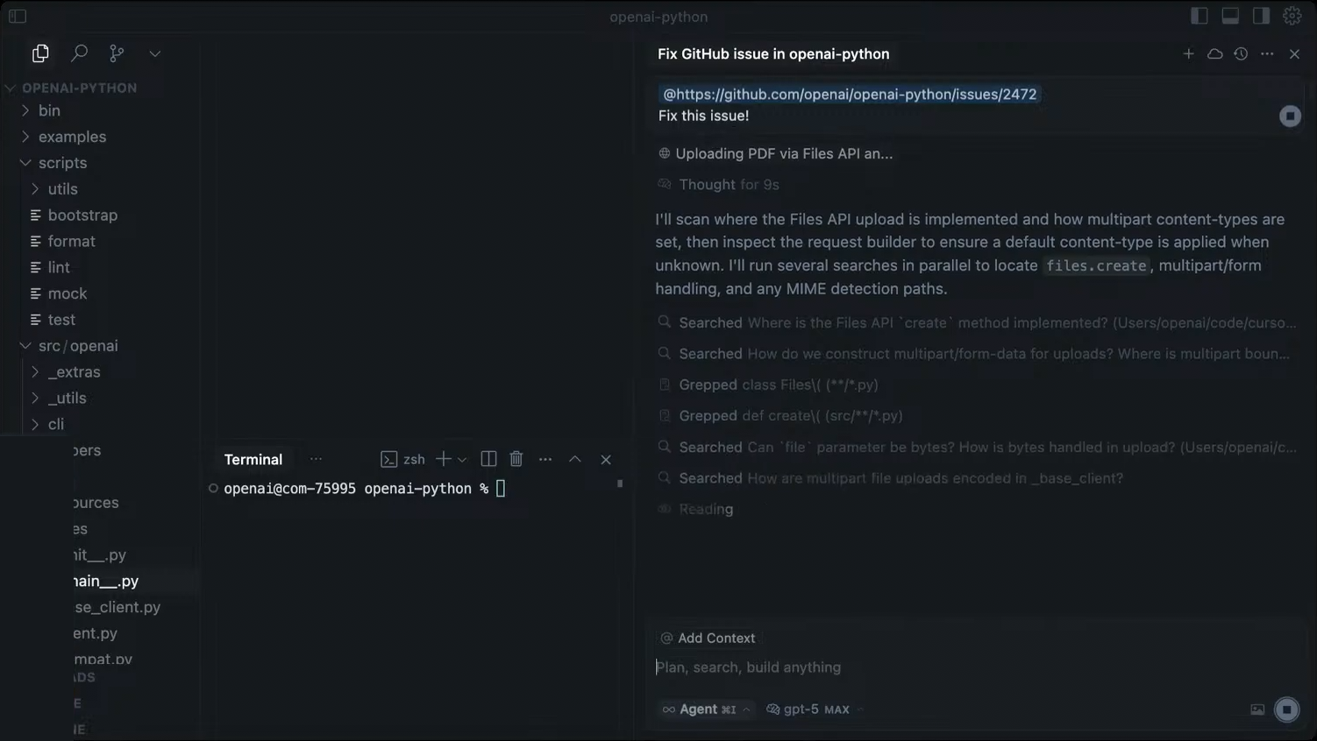Screen dimensions: 1317x741
Task: Toggle the right sidebar layout
Action: [1261, 16]
